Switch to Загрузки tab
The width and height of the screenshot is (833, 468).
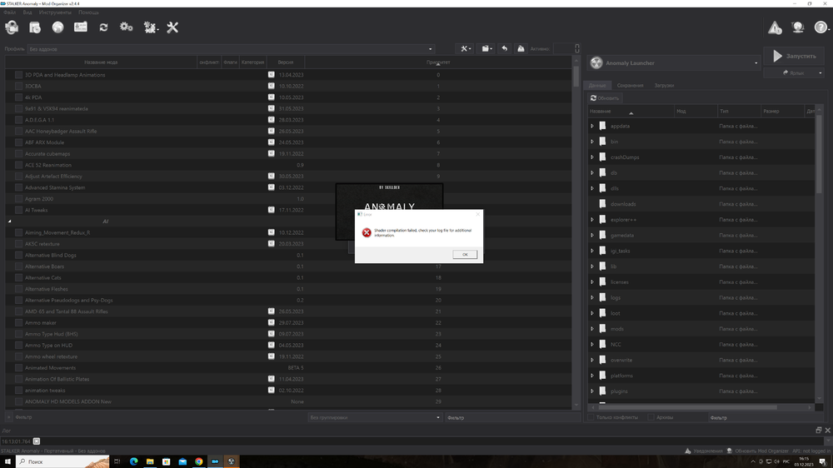point(664,86)
